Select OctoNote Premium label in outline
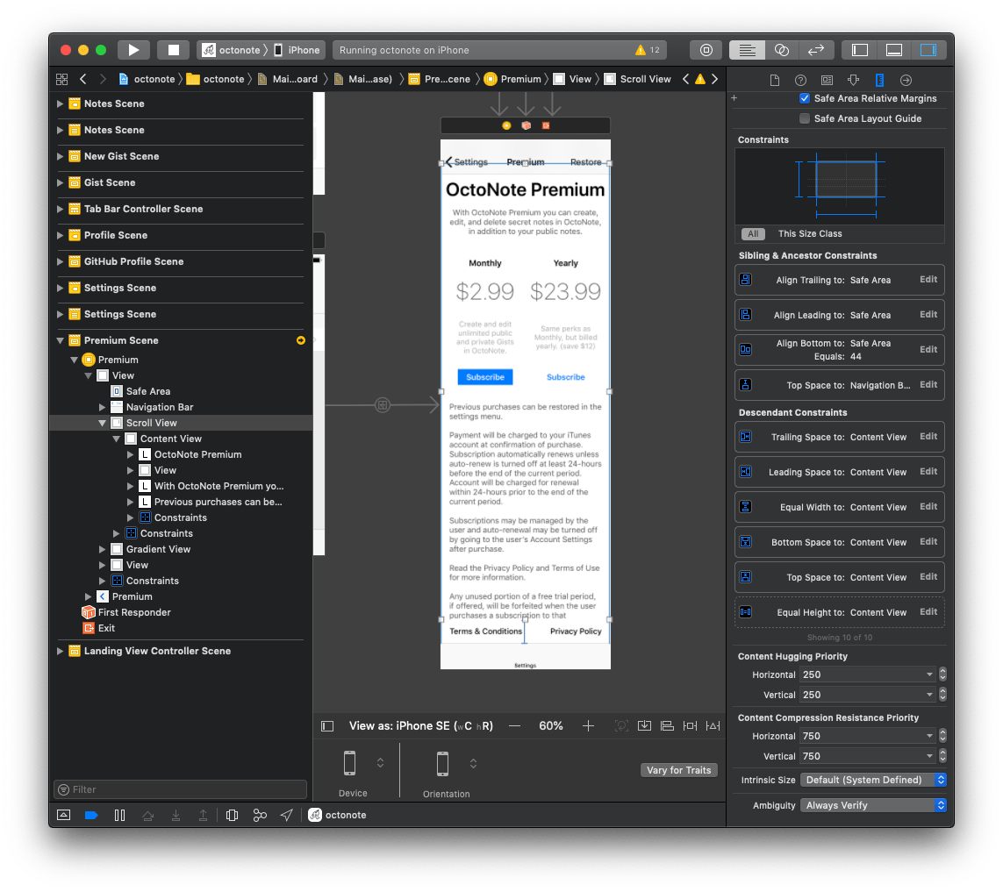Viewport: 1003px width, 892px height. click(197, 454)
